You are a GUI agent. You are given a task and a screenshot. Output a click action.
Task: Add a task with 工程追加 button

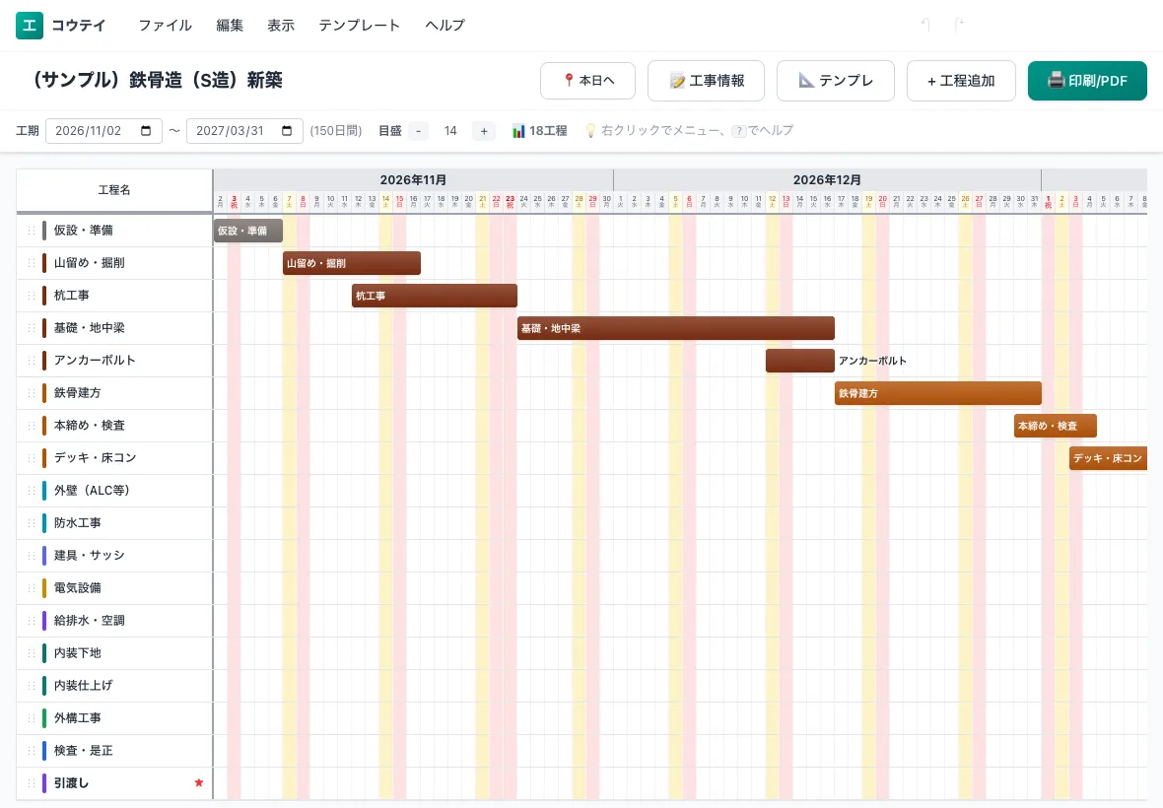coord(961,80)
